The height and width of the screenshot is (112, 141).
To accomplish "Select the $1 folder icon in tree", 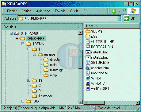I will (x=34, y=49).
